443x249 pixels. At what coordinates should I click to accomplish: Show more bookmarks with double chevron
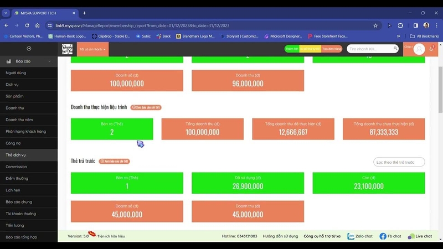click(398, 36)
